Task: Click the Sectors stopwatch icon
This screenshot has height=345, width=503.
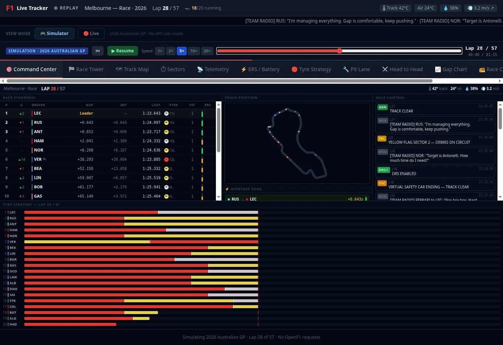Action: [x=163, y=69]
